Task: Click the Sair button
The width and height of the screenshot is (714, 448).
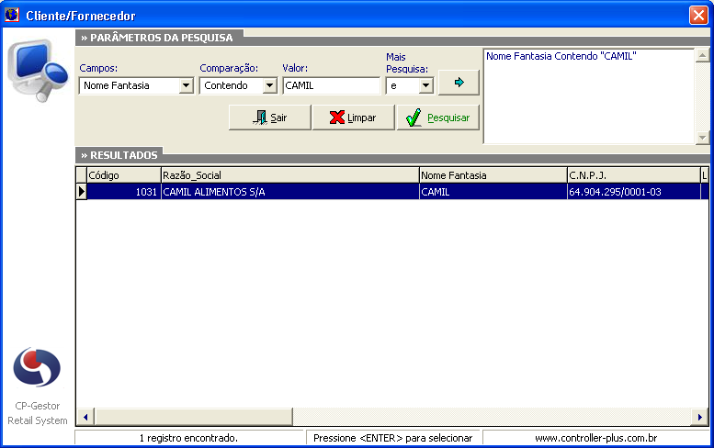Action: [270, 118]
